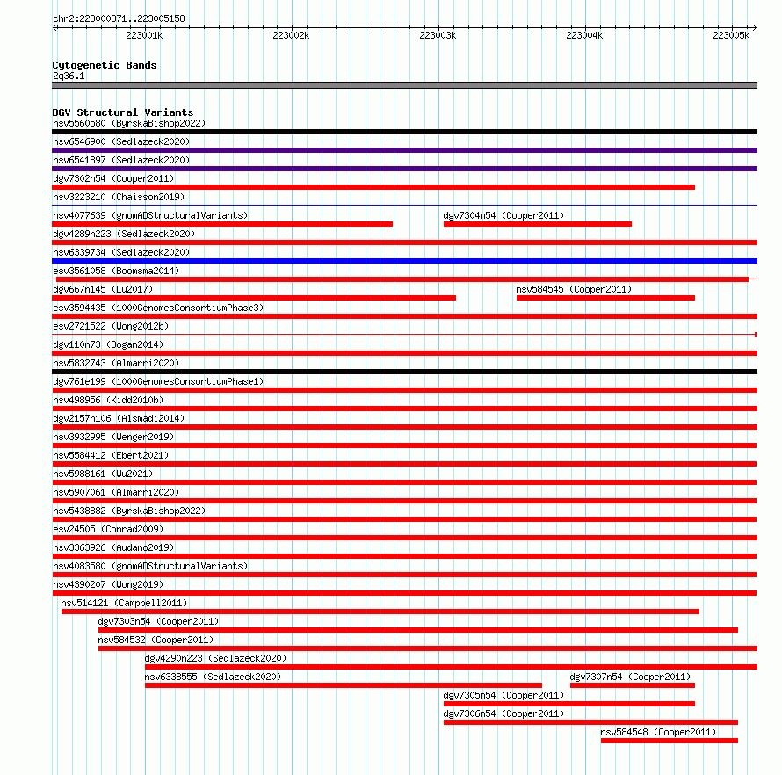Click the 223001k ruler tick label
This screenshot has width=782, height=775.
144,35
